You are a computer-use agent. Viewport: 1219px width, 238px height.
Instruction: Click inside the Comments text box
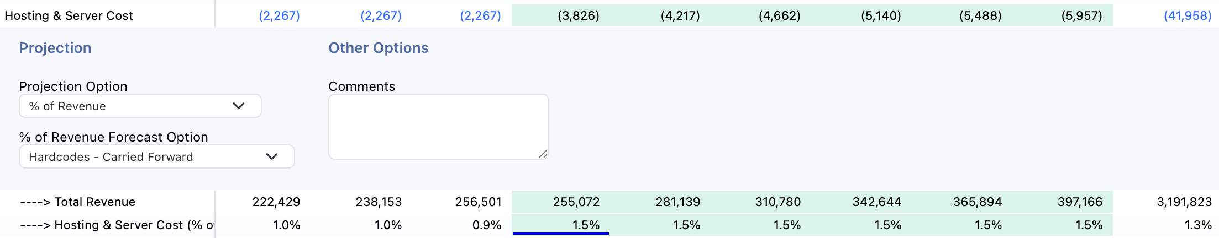click(438, 127)
